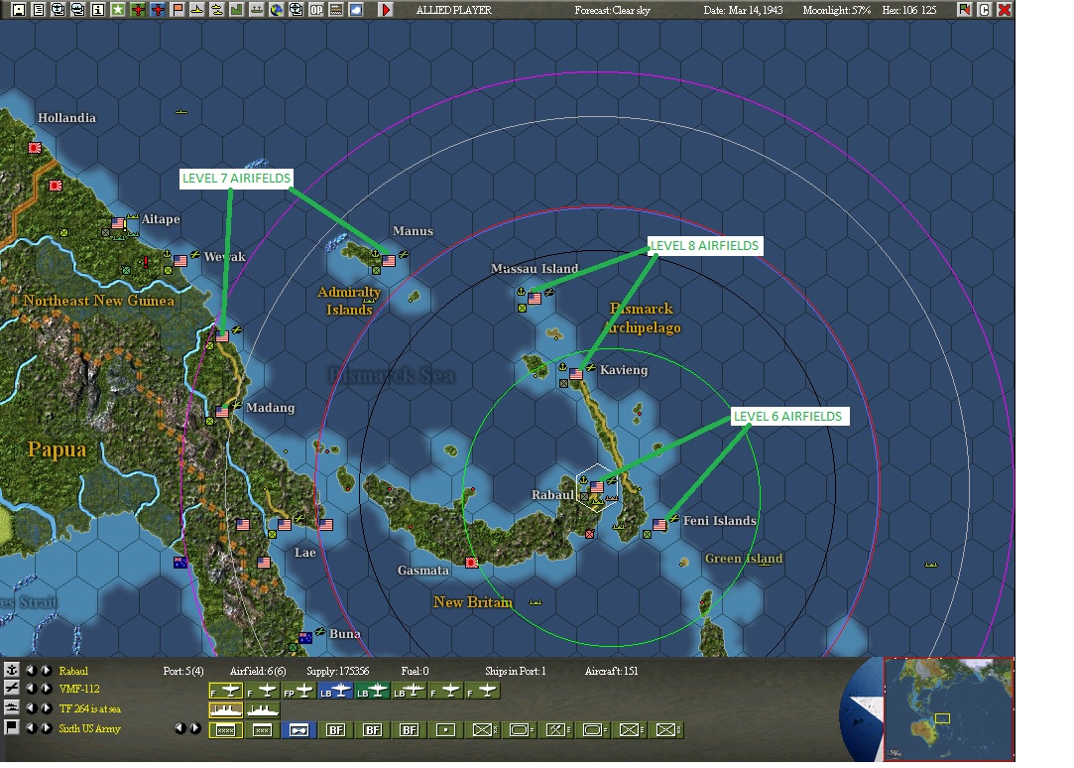Click the 'C' icon at top right
Image resolution: width=1074 pixels, height=768 pixels.
985,10
